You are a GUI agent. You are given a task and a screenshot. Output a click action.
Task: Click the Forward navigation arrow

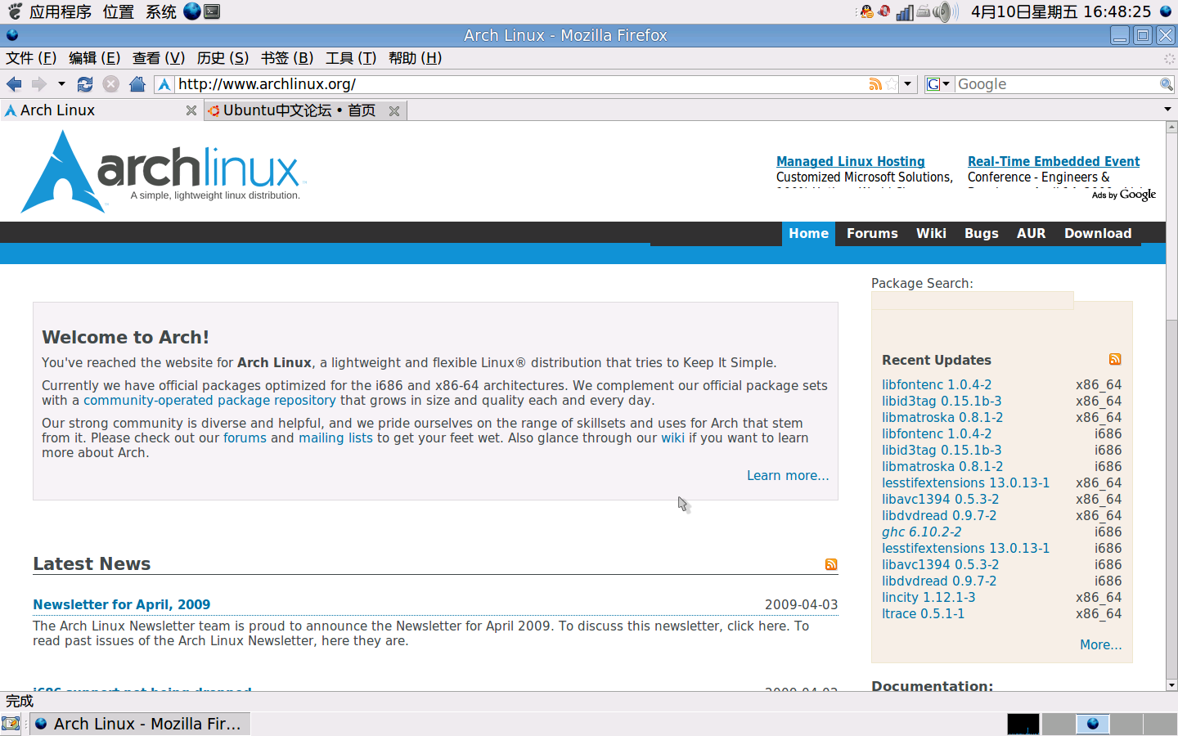[x=38, y=84]
